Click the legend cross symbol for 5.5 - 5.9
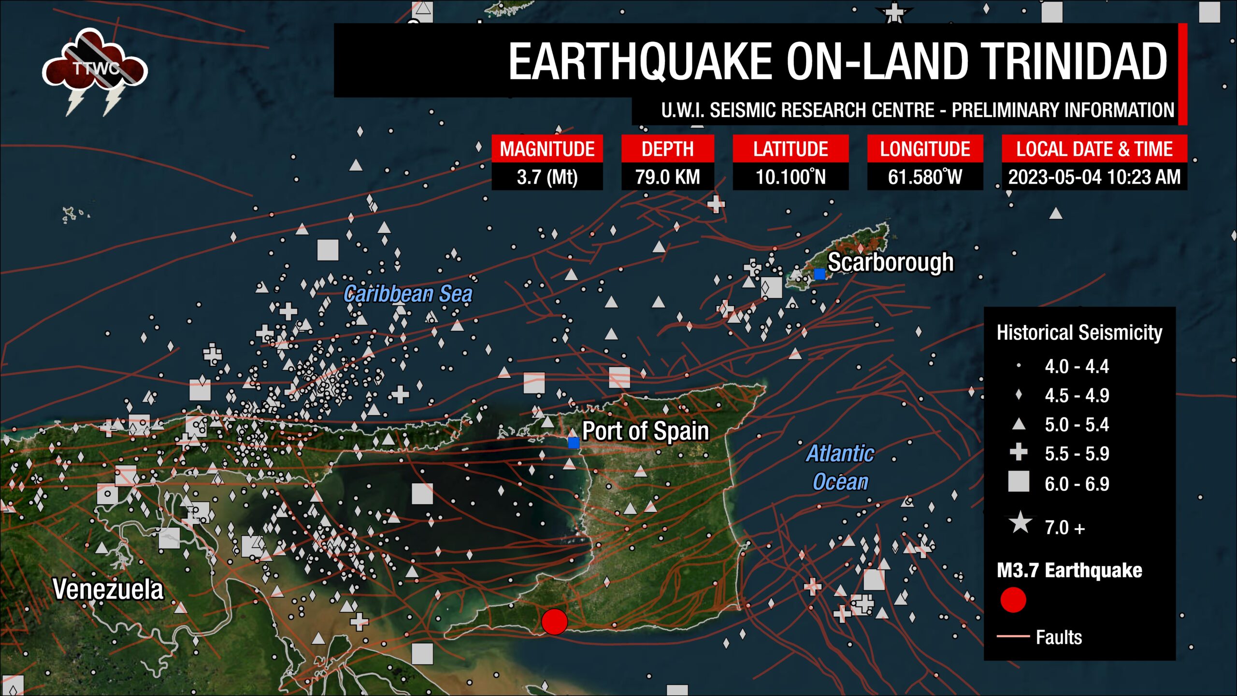The image size is (1237, 696). (x=1019, y=452)
